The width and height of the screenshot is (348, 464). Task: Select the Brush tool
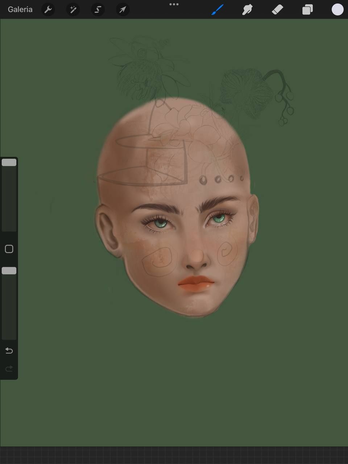(217, 9)
